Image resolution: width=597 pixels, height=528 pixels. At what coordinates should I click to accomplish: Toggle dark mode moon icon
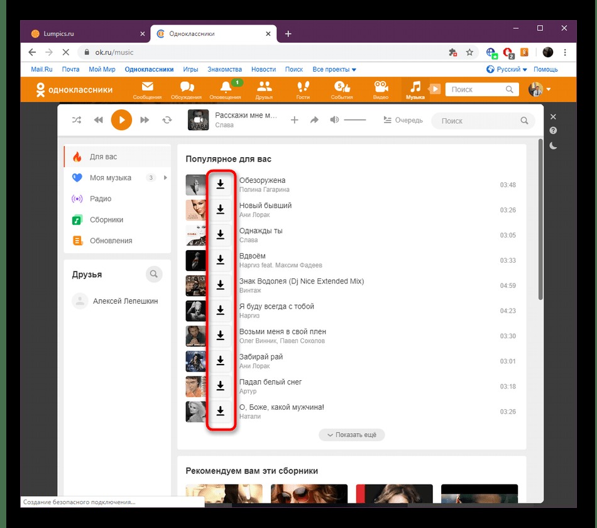pos(553,146)
